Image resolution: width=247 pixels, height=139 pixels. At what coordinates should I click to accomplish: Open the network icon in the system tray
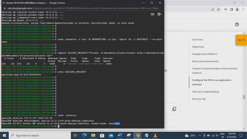click(213, 136)
